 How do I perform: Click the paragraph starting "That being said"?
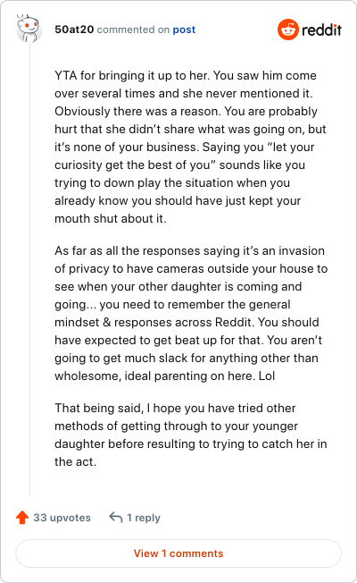pos(191,435)
